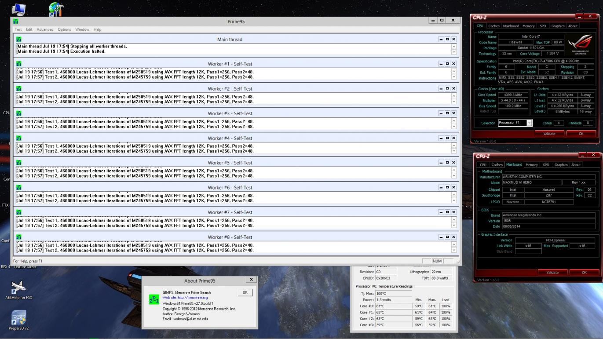The width and height of the screenshot is (603, 339).
Task: Click the Tj. Max 100°C value field
Action: coord(394,293)
